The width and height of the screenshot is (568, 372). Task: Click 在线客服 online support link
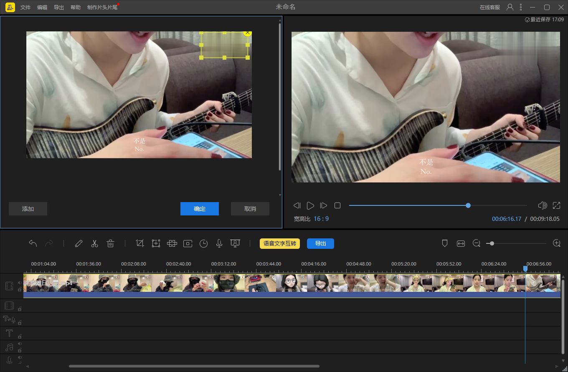coord(490,8)
